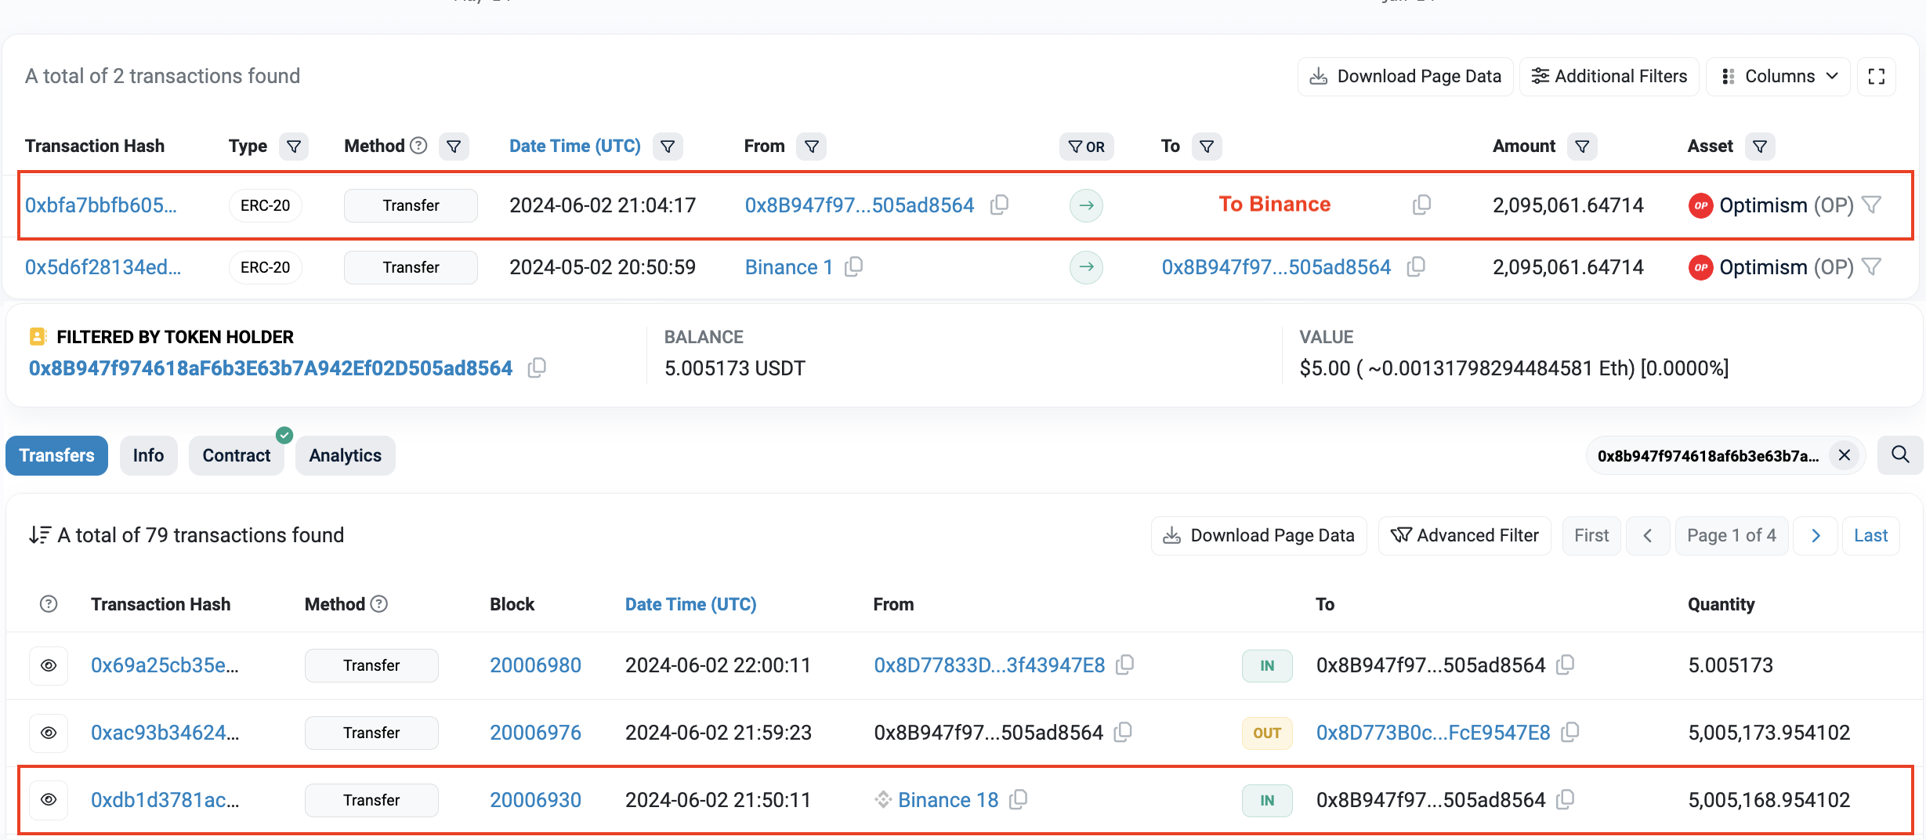This screenshot has height=840, width=1926.
Task: Copy From address in 0xbfa7bbfb605 row
Action: coord(999,205)
